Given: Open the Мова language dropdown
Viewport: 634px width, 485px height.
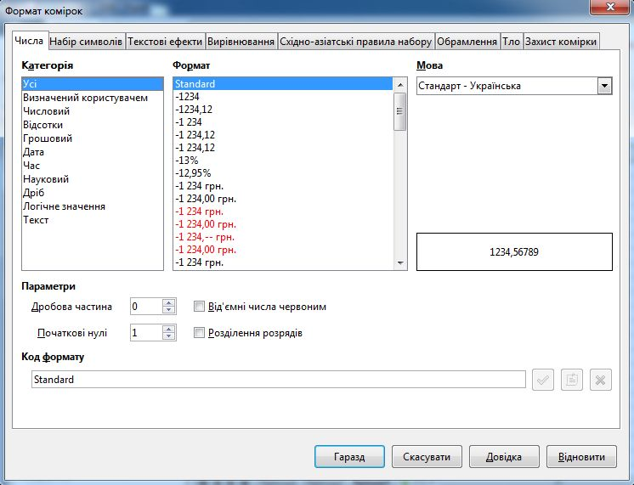Looking at the screenshot, I should point(604,86).
